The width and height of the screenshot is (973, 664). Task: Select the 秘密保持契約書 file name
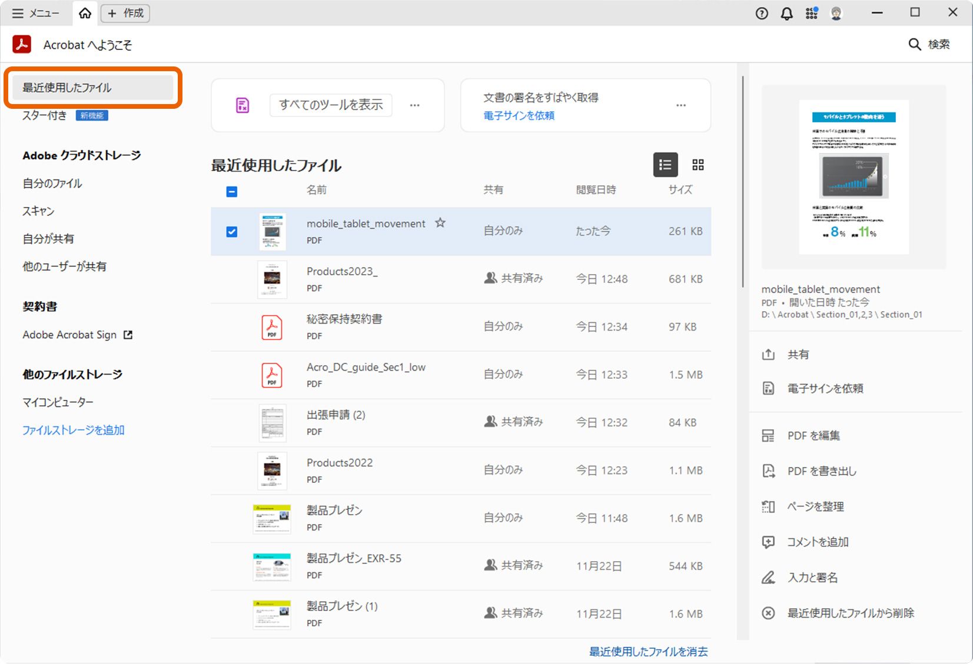coord(344,319)
